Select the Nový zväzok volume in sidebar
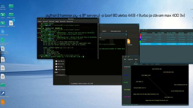Screen dimensions: 193x108 (x=60, y=70)
